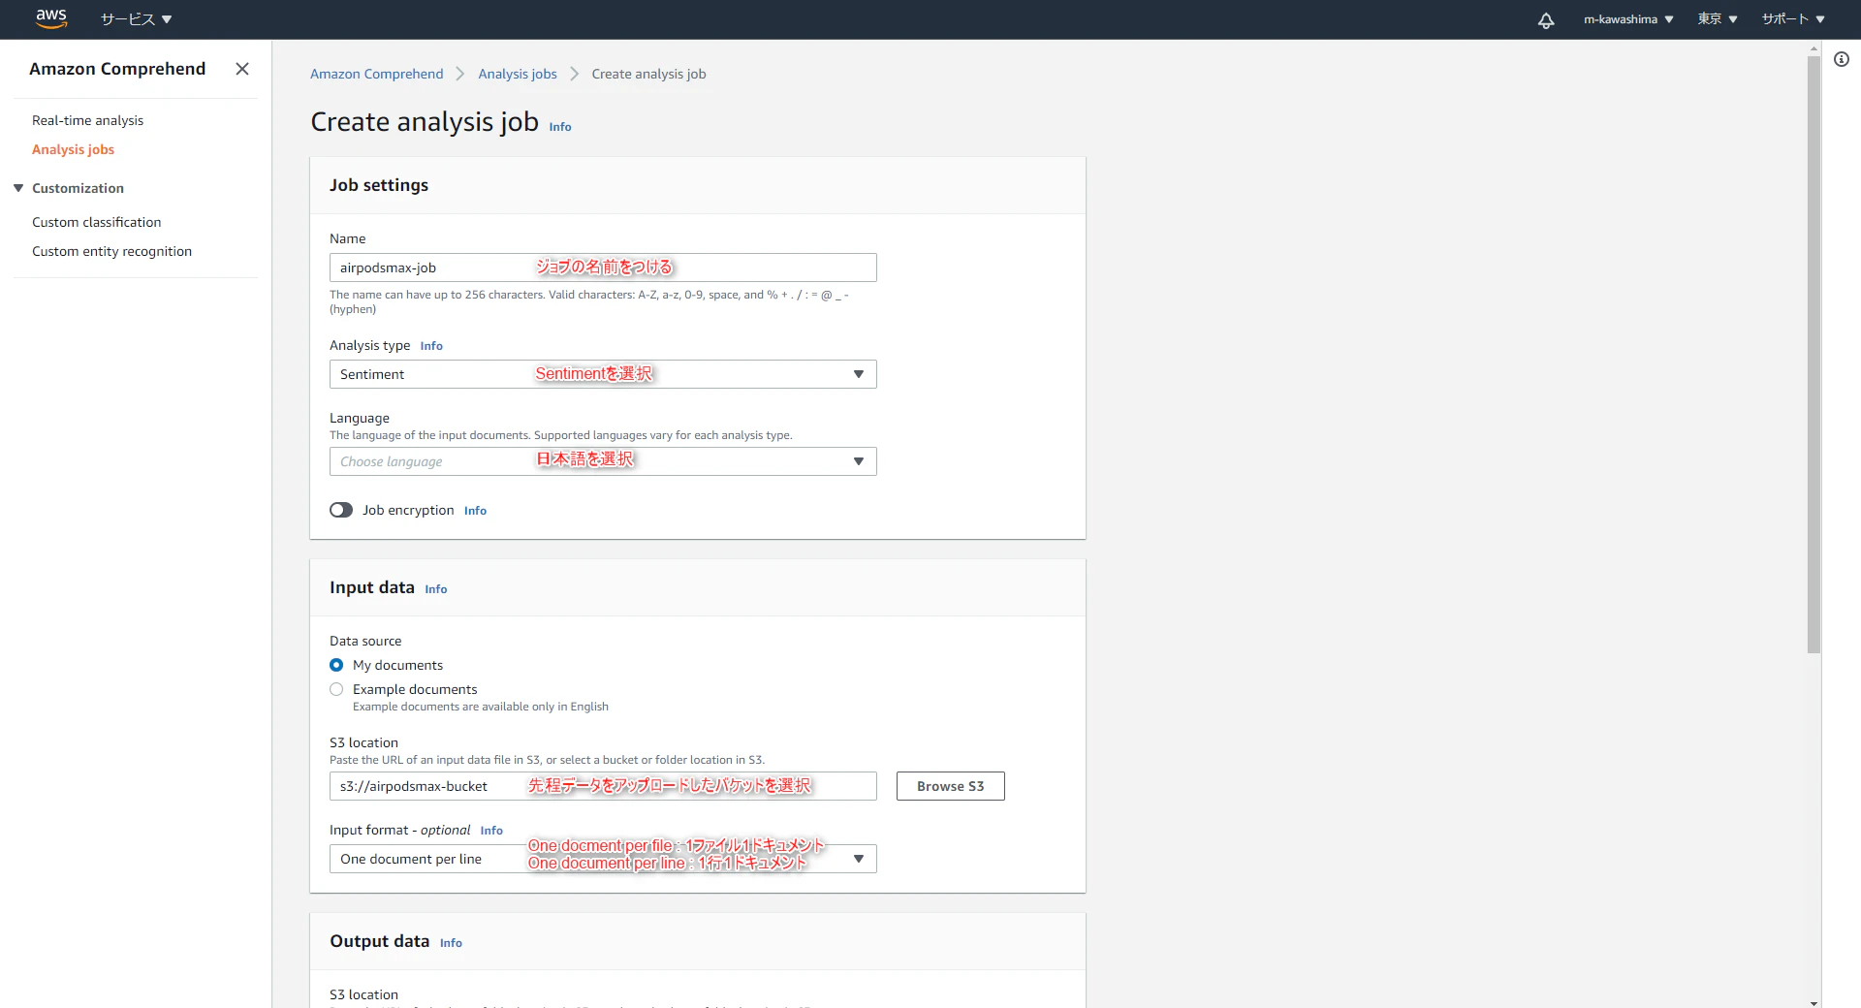Open the info panel circle icon
The height and width of the screenshot is (1008, 1861).
click(1842, 59)
